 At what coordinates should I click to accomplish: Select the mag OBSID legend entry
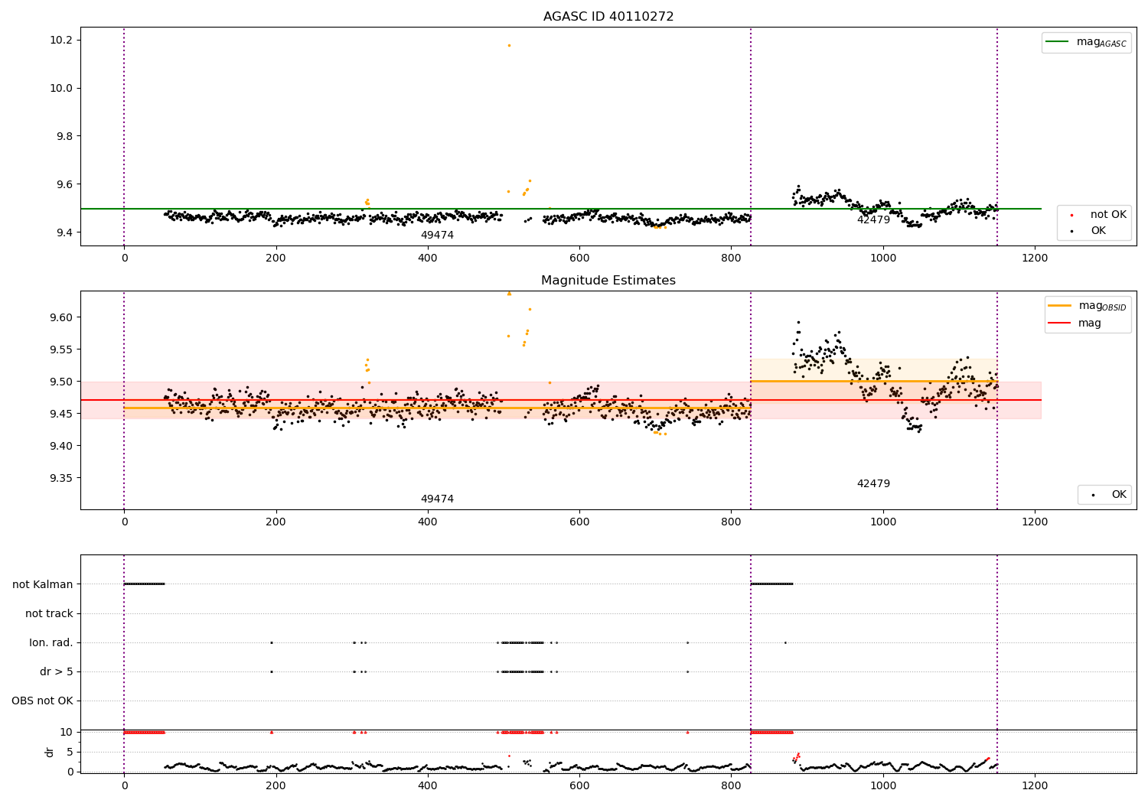[1088, 306]
